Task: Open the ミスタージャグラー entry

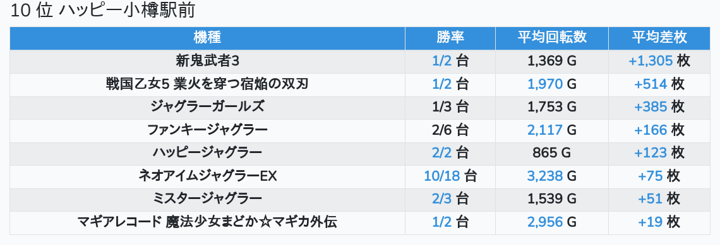Action: pos(207,199)
